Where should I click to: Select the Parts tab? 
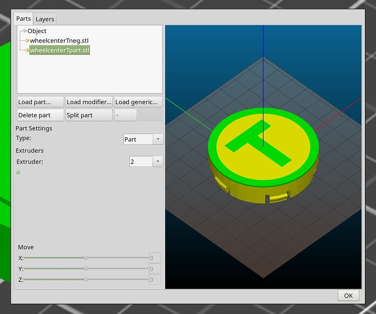[x=23, y=18]
